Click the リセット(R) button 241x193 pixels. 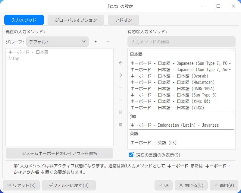pyautogui.click(x=21, y=185)
